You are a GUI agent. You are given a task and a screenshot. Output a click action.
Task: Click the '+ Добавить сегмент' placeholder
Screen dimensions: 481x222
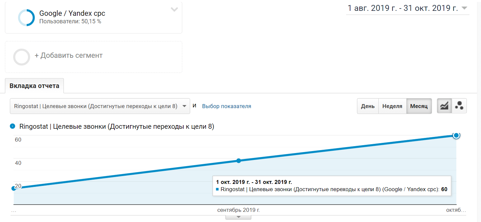tap(69, 55)
